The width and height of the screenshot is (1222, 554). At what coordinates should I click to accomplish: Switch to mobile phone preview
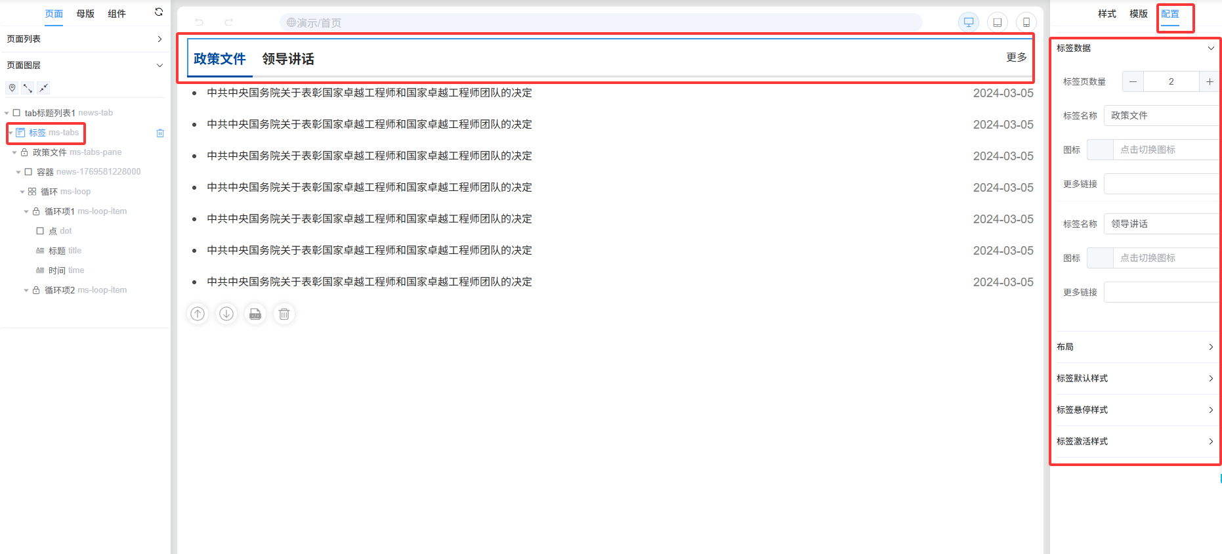(1026, 22)
